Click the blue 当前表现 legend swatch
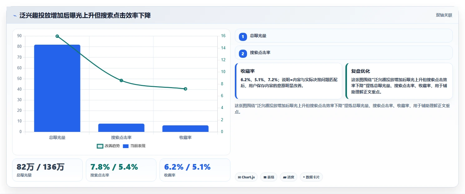 pos(126,146)
